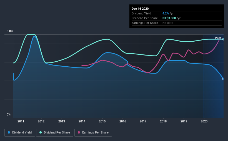The image size is (228, 141).
Task: Click the teal Dividend Per Share legend dot
Action: click(x=41, y=133)
